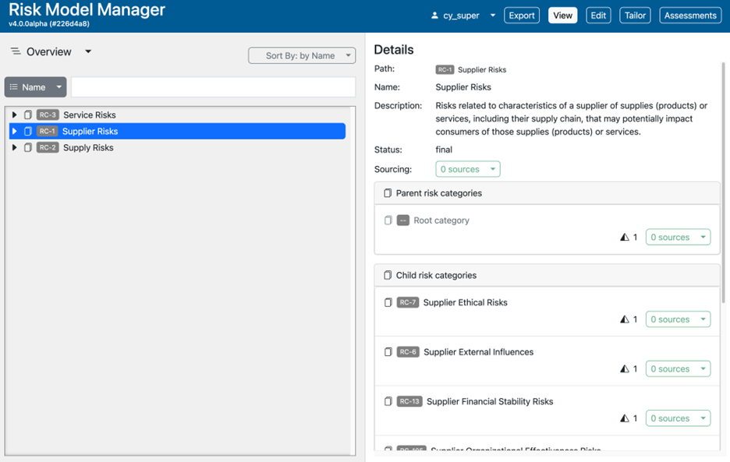Open the Assessments section
Image resolution: width=730 pixels, height=462 pixels.
(690, 16)
